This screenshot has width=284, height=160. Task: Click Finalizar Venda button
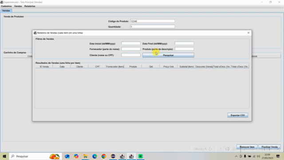pyautogui.click(x=269, y=147)
